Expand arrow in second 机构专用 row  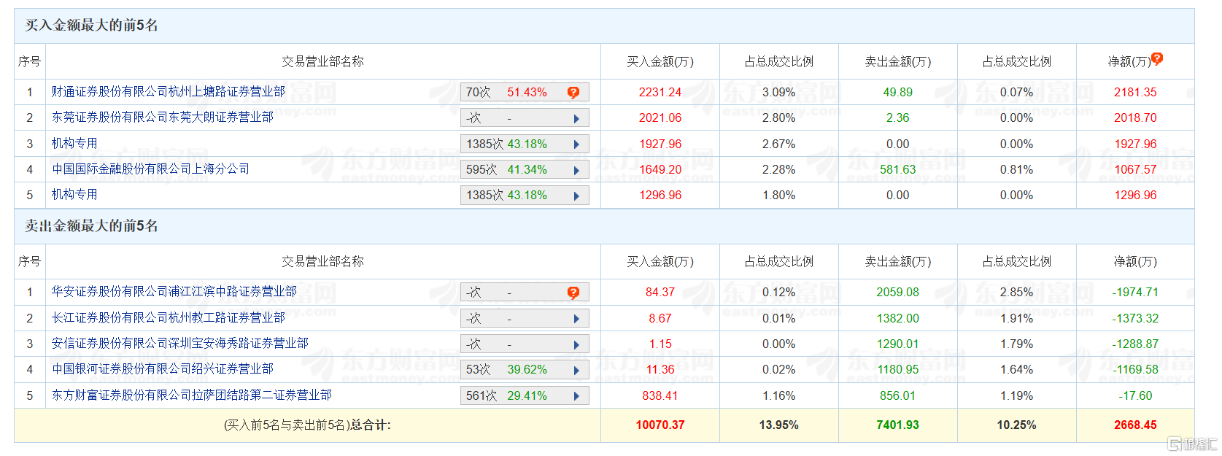pos(576,196)
